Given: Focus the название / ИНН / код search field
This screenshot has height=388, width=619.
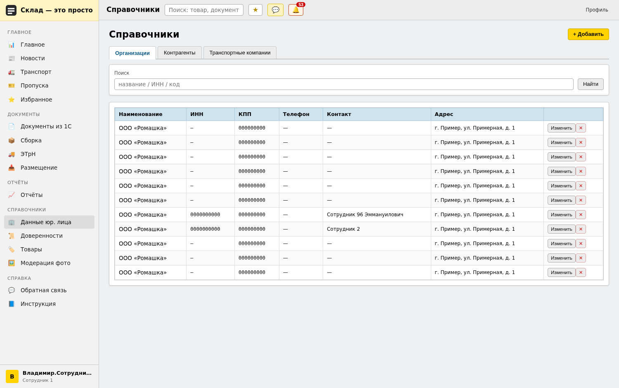Looking at the screenshot, I should tap(344, 84).
